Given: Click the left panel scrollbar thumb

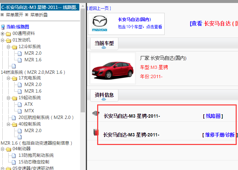Looking at the screenshot, I should pos(83,61).
